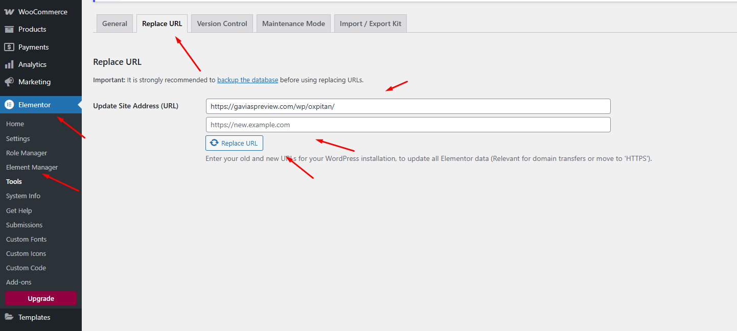Click the Replace URL button

tap(234, 143)
